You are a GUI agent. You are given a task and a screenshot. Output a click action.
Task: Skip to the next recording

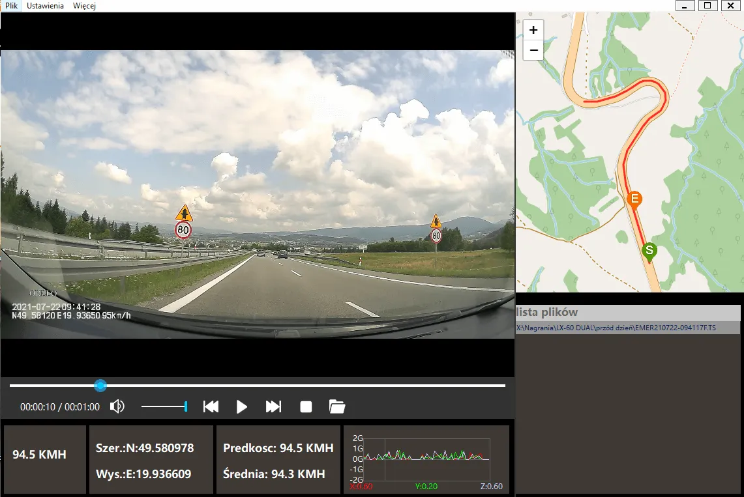273,407
